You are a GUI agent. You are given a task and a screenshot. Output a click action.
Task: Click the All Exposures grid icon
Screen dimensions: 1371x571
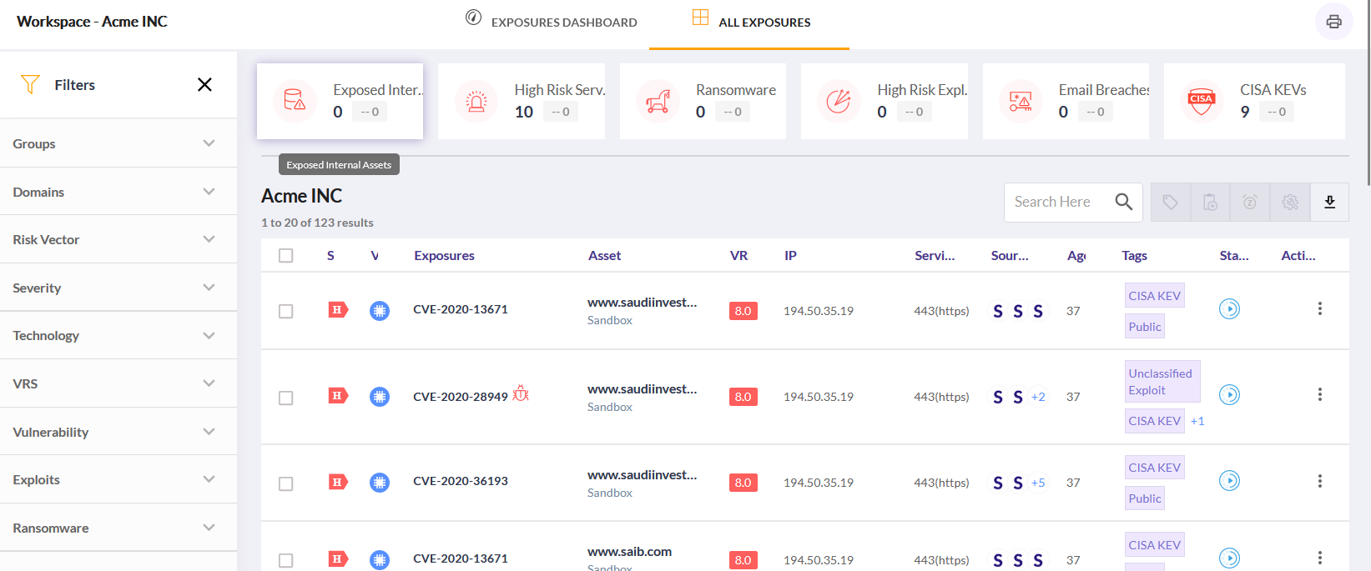[701, 18]
